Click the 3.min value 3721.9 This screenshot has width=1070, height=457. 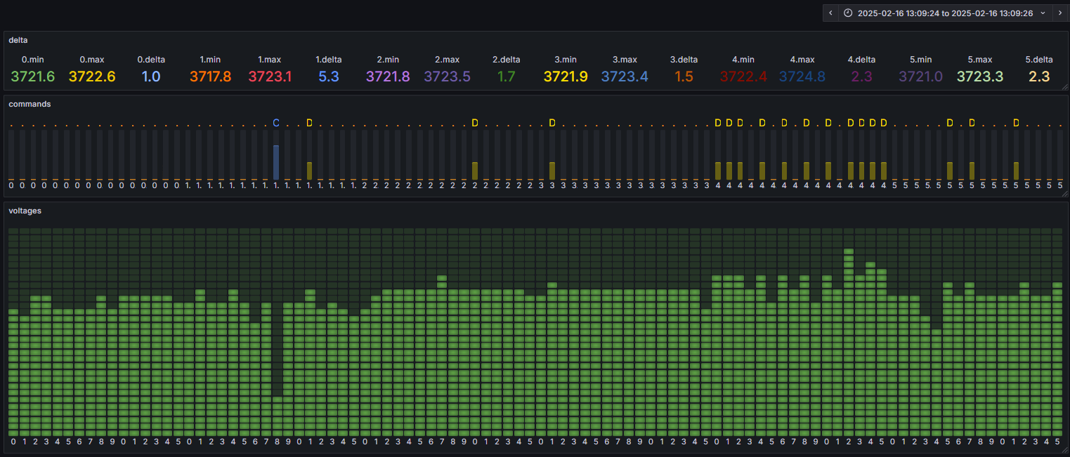coord(566,77)
